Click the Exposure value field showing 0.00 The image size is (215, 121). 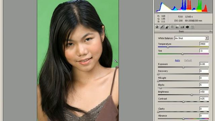click(204, 64)
